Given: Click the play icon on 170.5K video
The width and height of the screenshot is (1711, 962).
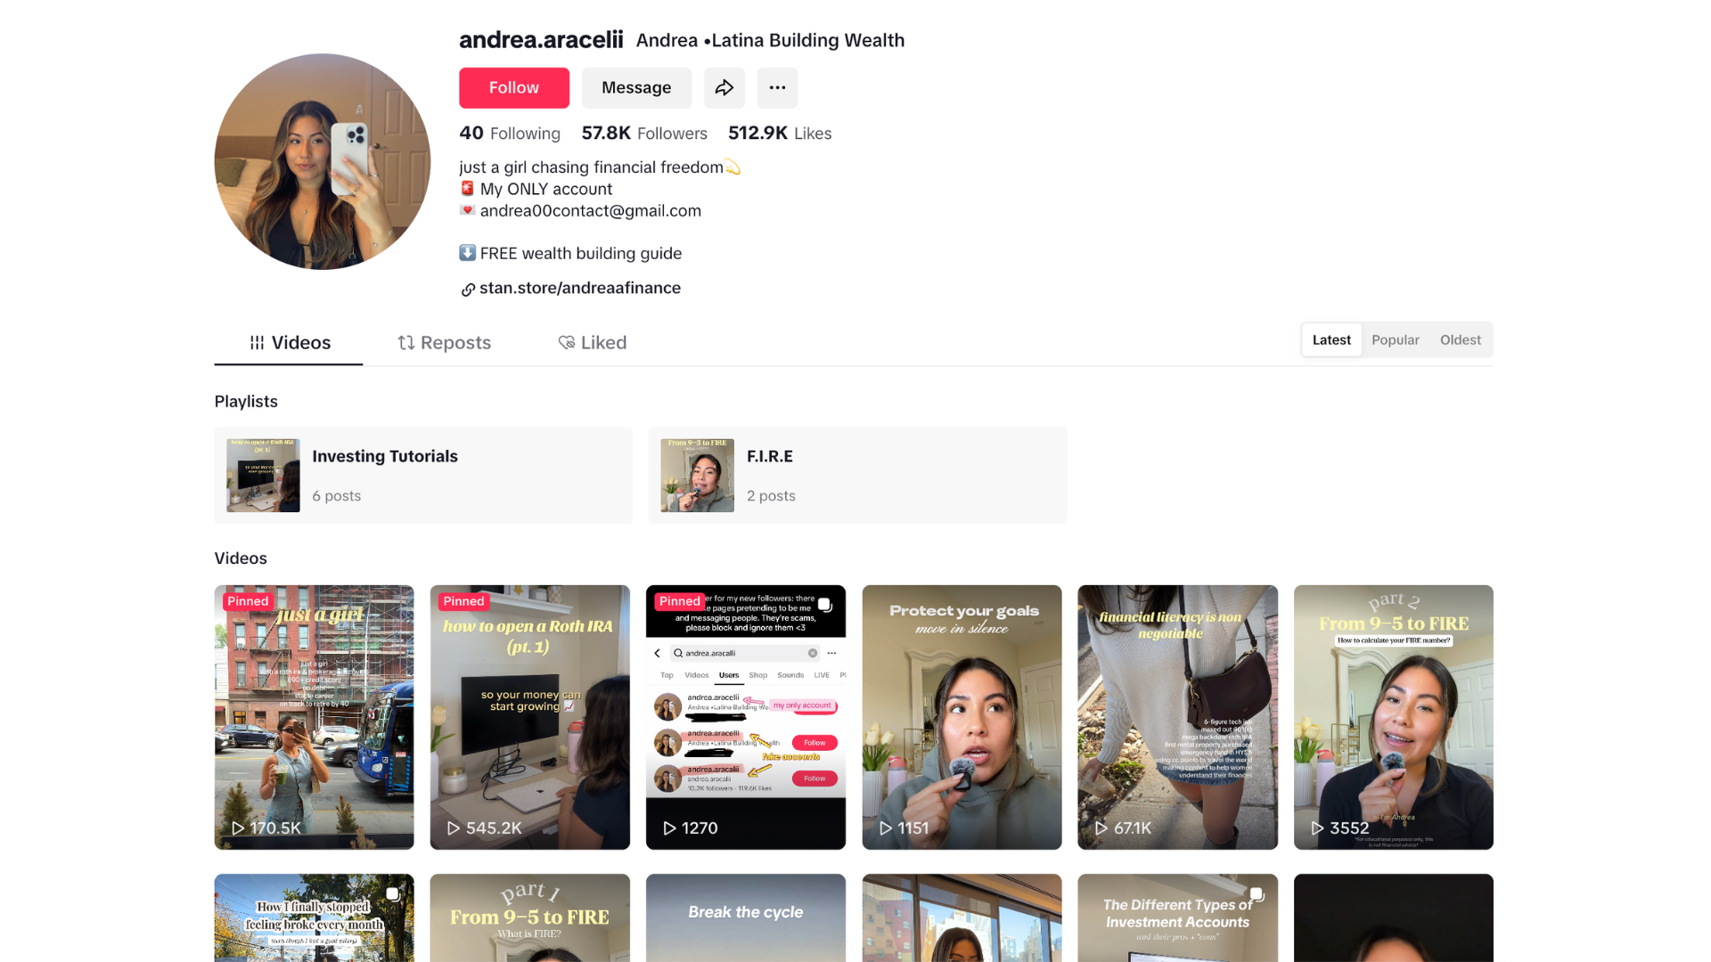Looking at the screenshot, I should [238, 827].
